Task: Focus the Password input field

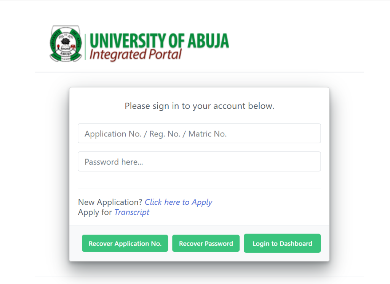Action: (x=199, y=162)
